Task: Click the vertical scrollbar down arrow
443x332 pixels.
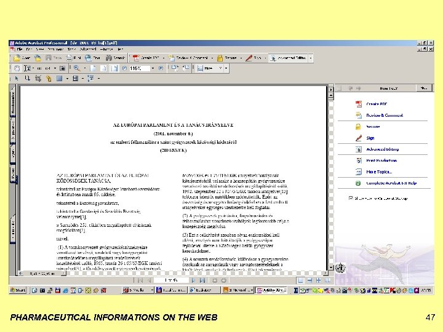Action: 331,267
